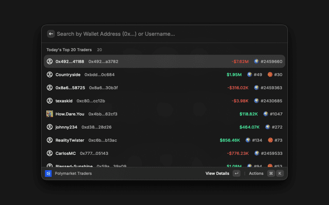Click the -$776.23K loss value
The image size is (329, 205).
pos(237,153)
